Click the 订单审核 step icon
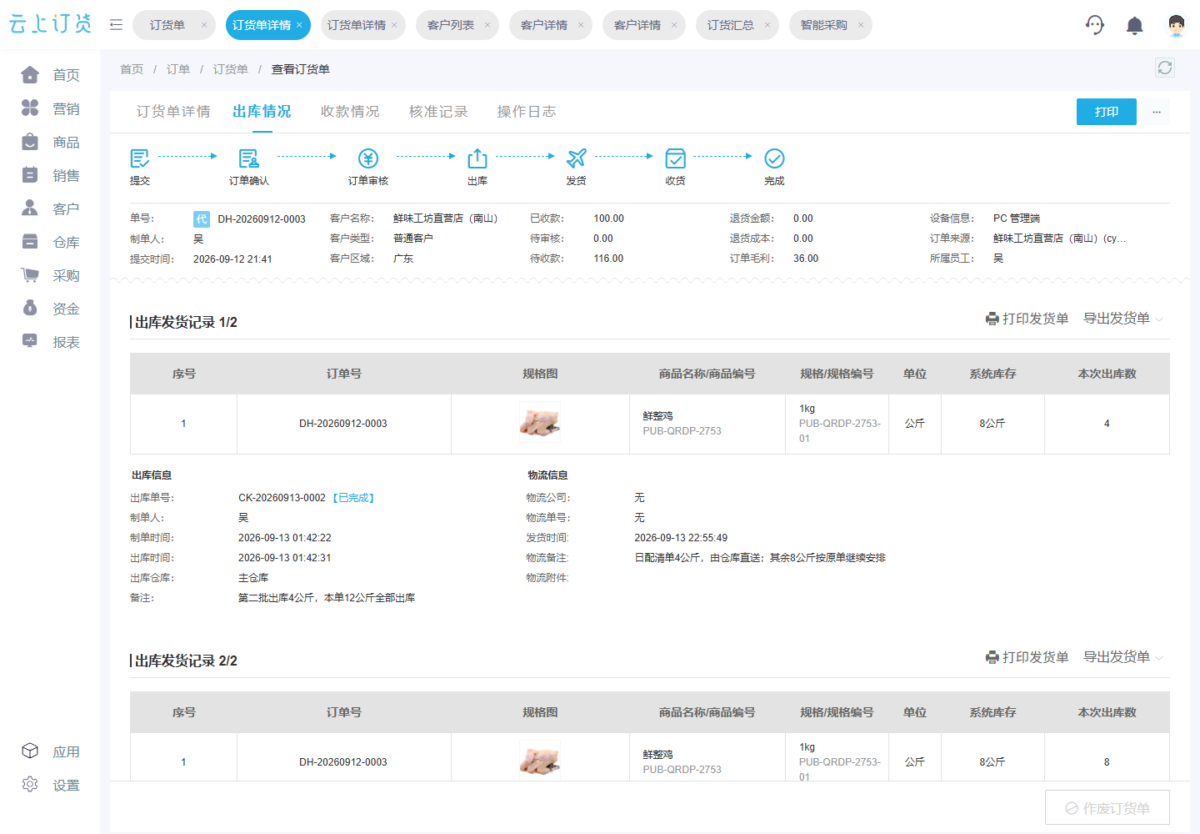The width and height of the screenshot is (1200, 834). [368, 158]
